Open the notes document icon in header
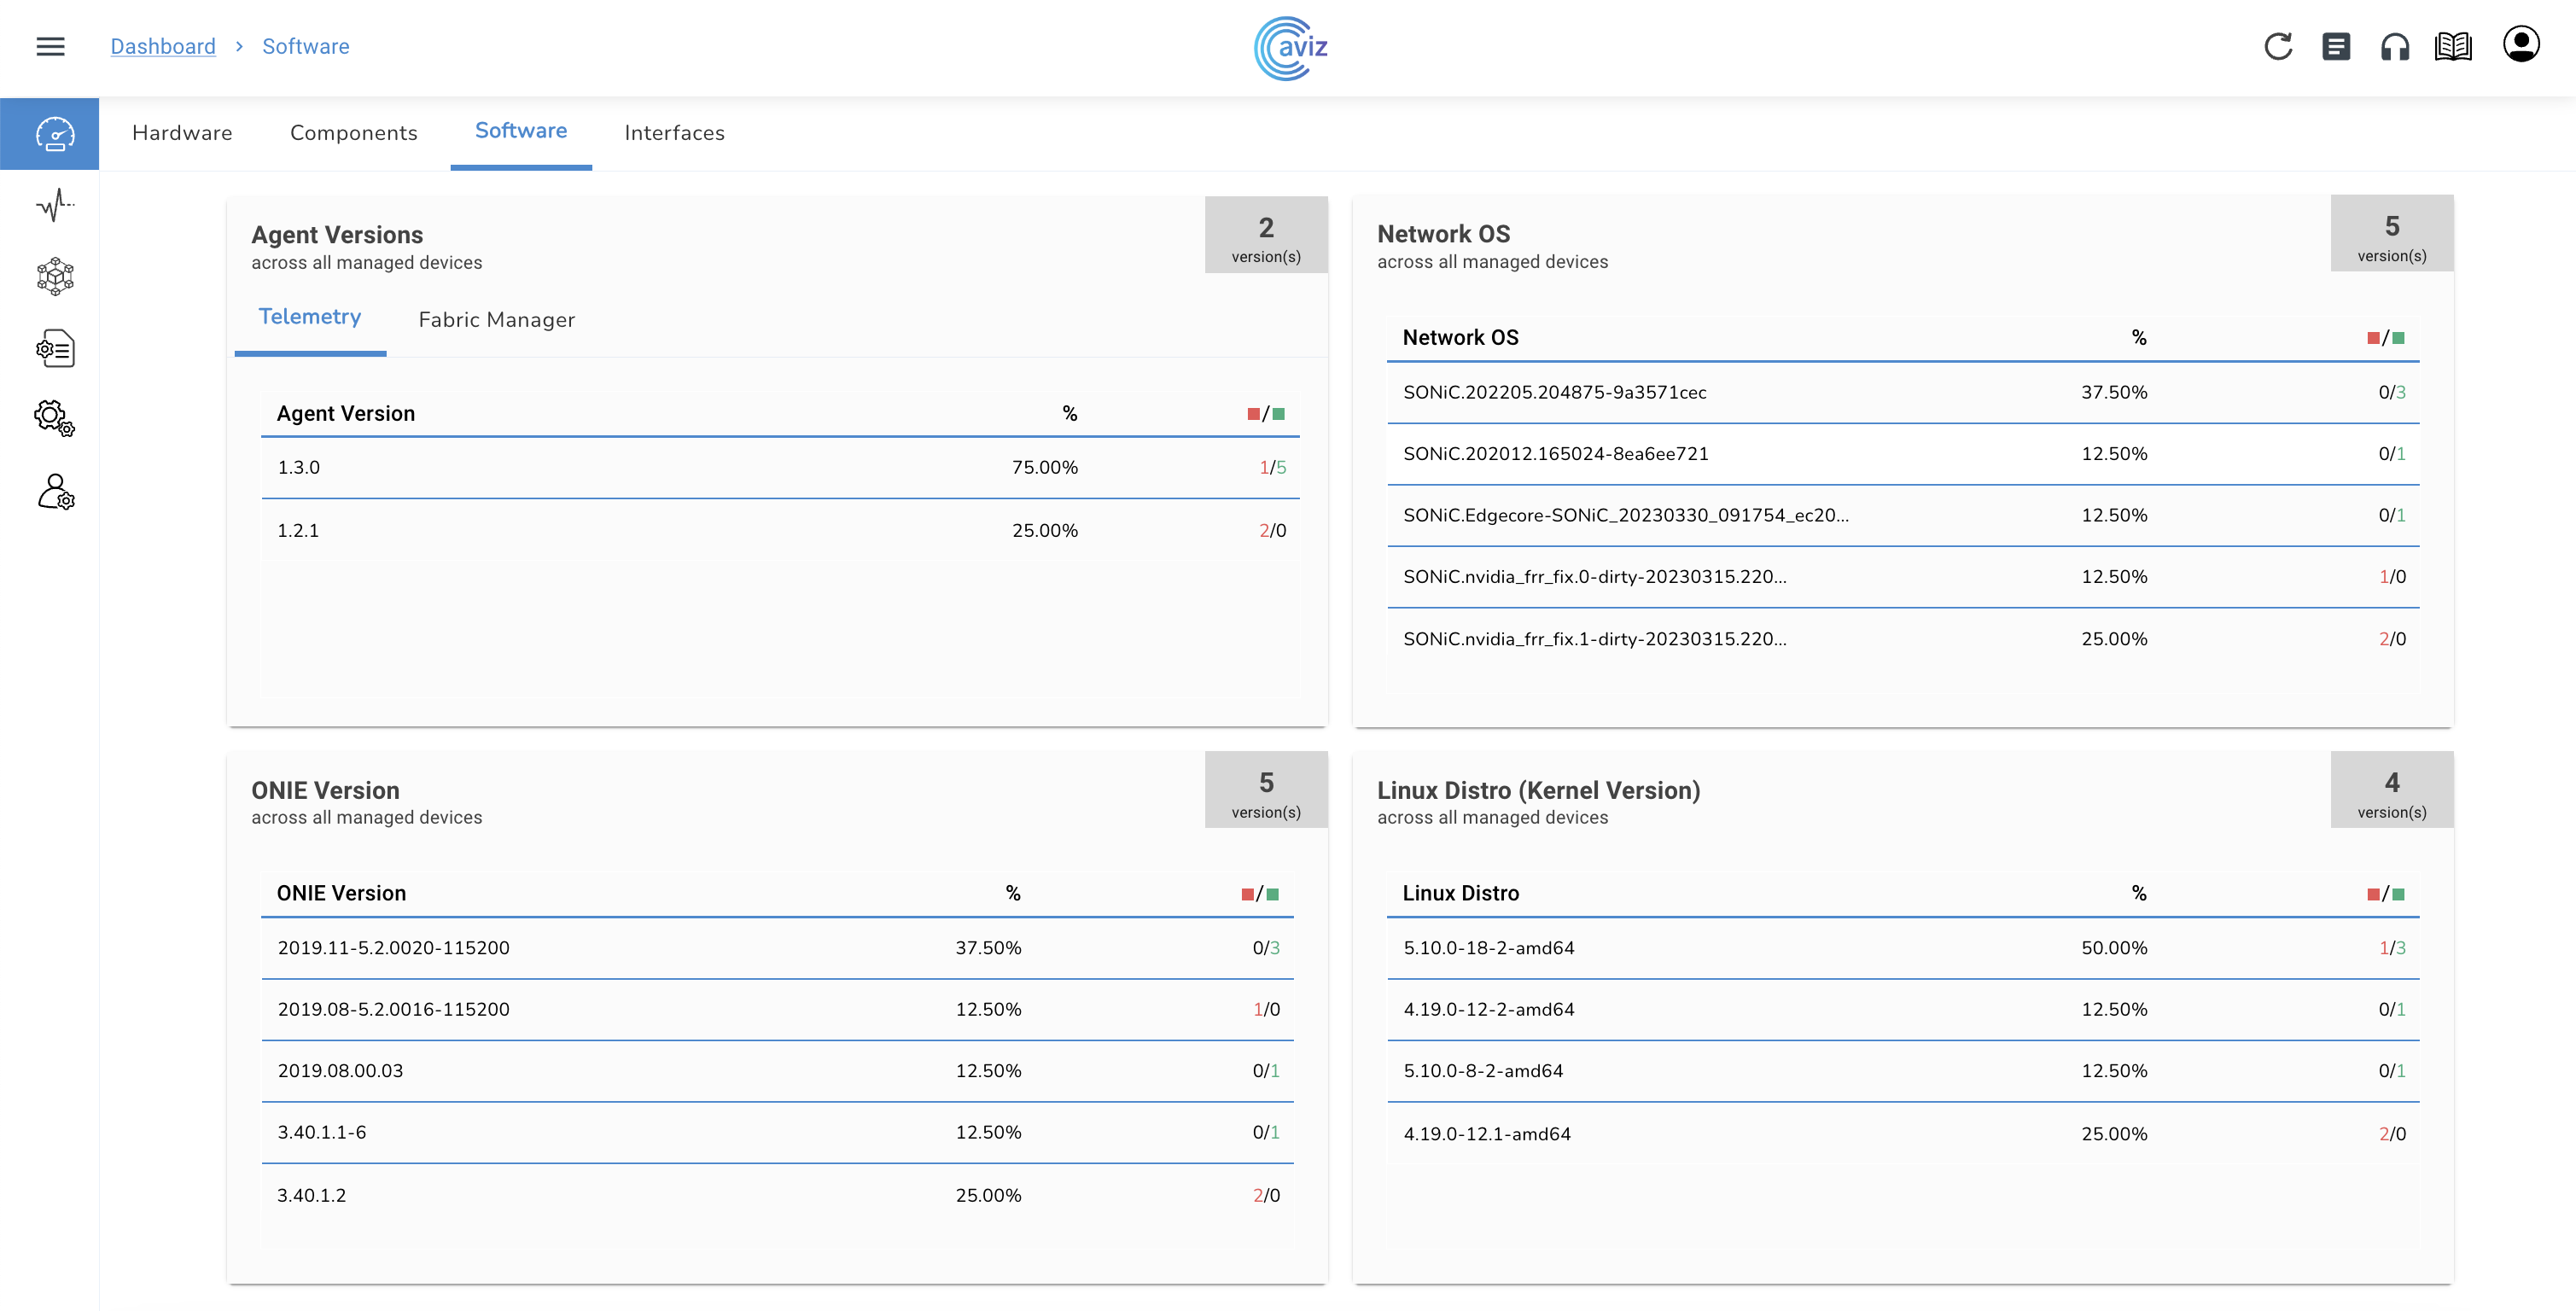This screenshot has height=1311, width=2576. 2335,46
